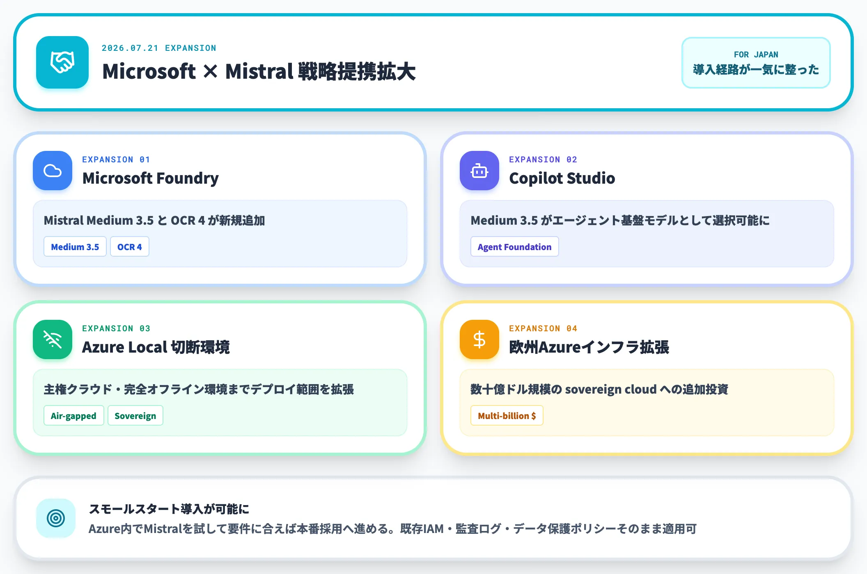Click the 導入経路が一気に整った text
867x574 pixels.
point(756,70)
